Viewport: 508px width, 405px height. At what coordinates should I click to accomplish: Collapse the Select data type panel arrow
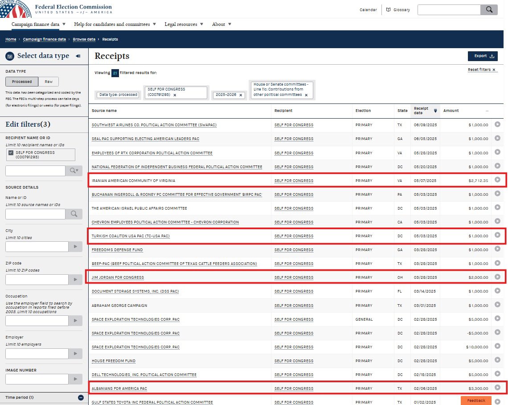coord(78,56)
